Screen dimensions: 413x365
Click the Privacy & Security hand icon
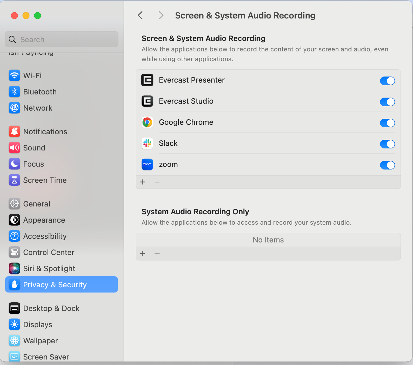click(14, 285)
